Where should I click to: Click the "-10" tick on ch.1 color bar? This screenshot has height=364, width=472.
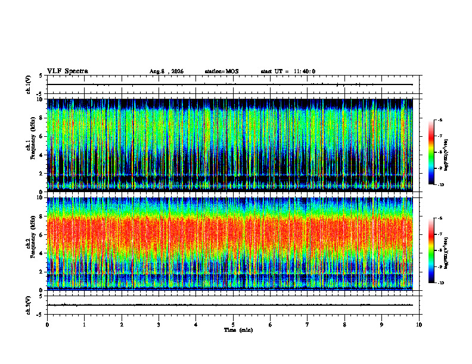440,185
